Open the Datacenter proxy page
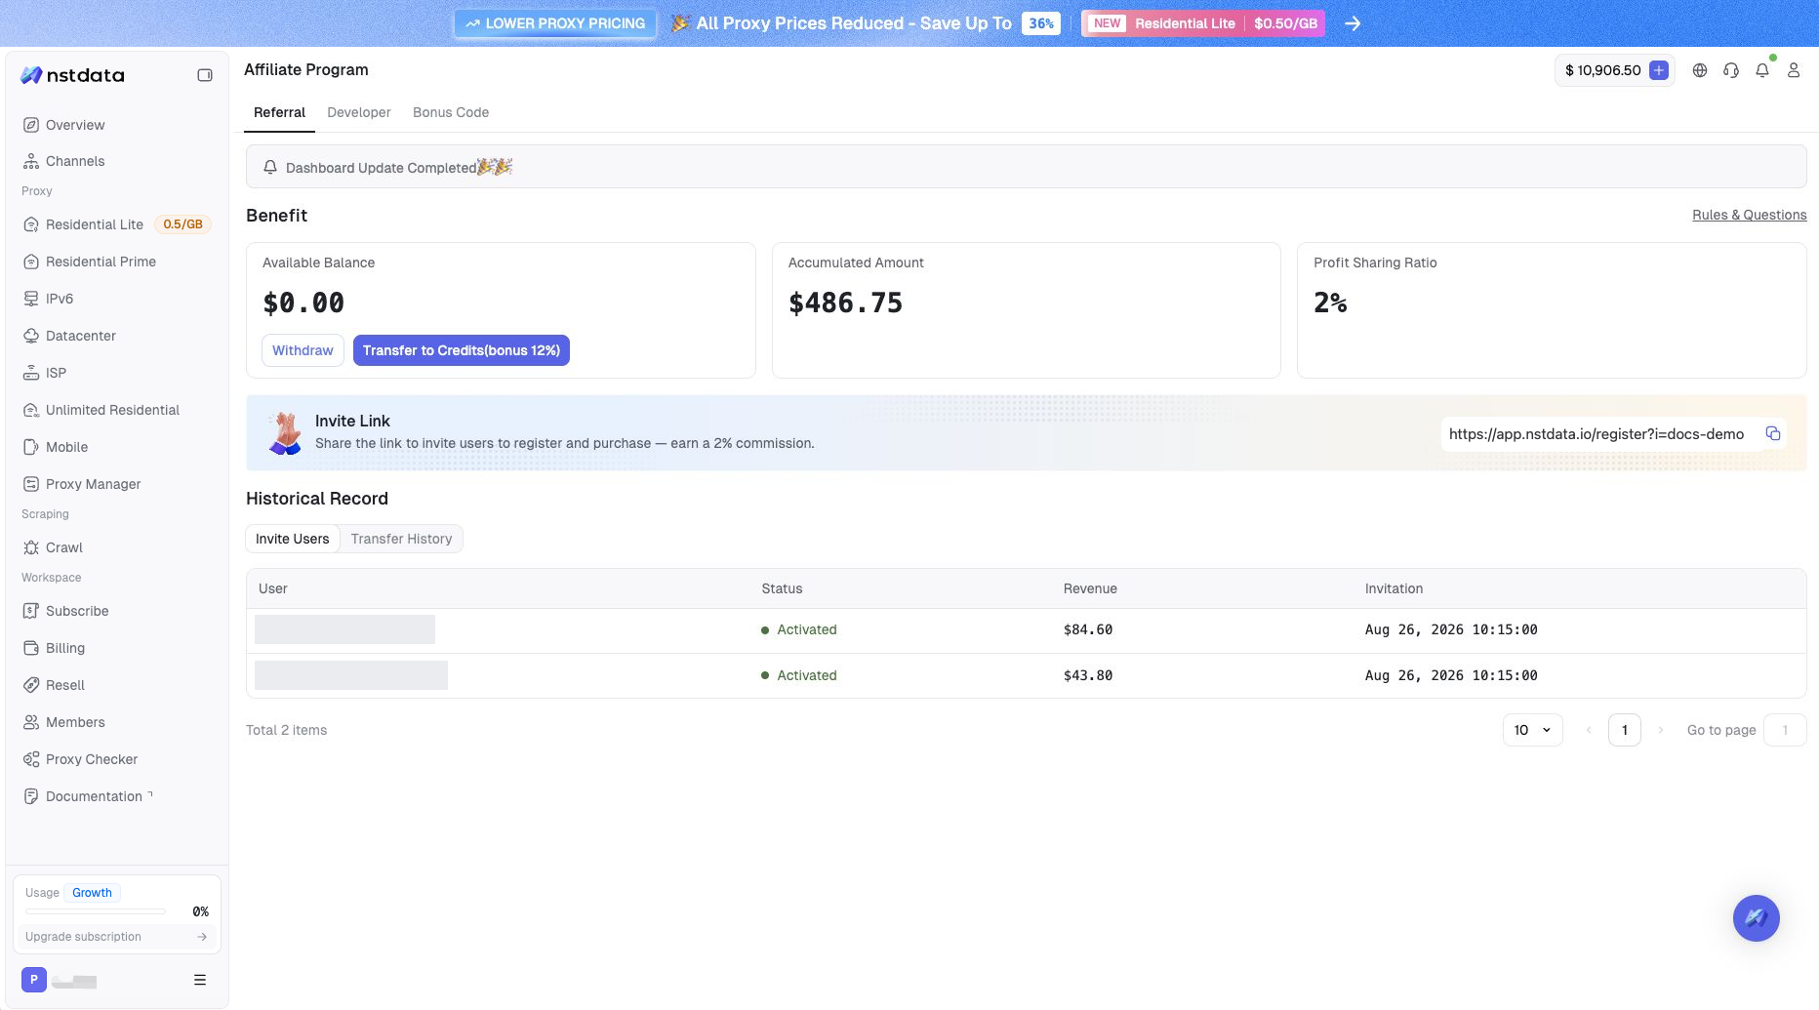 [x=117, y=336]
